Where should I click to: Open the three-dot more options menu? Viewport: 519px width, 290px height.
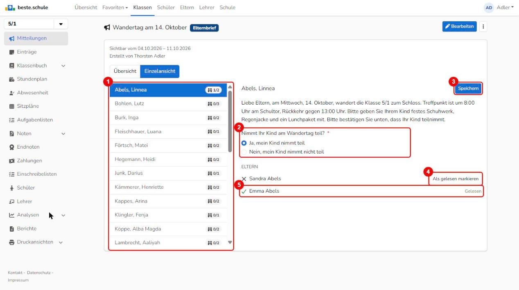point(483,27)
